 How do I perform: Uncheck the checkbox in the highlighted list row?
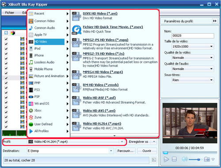pos(6,78)
